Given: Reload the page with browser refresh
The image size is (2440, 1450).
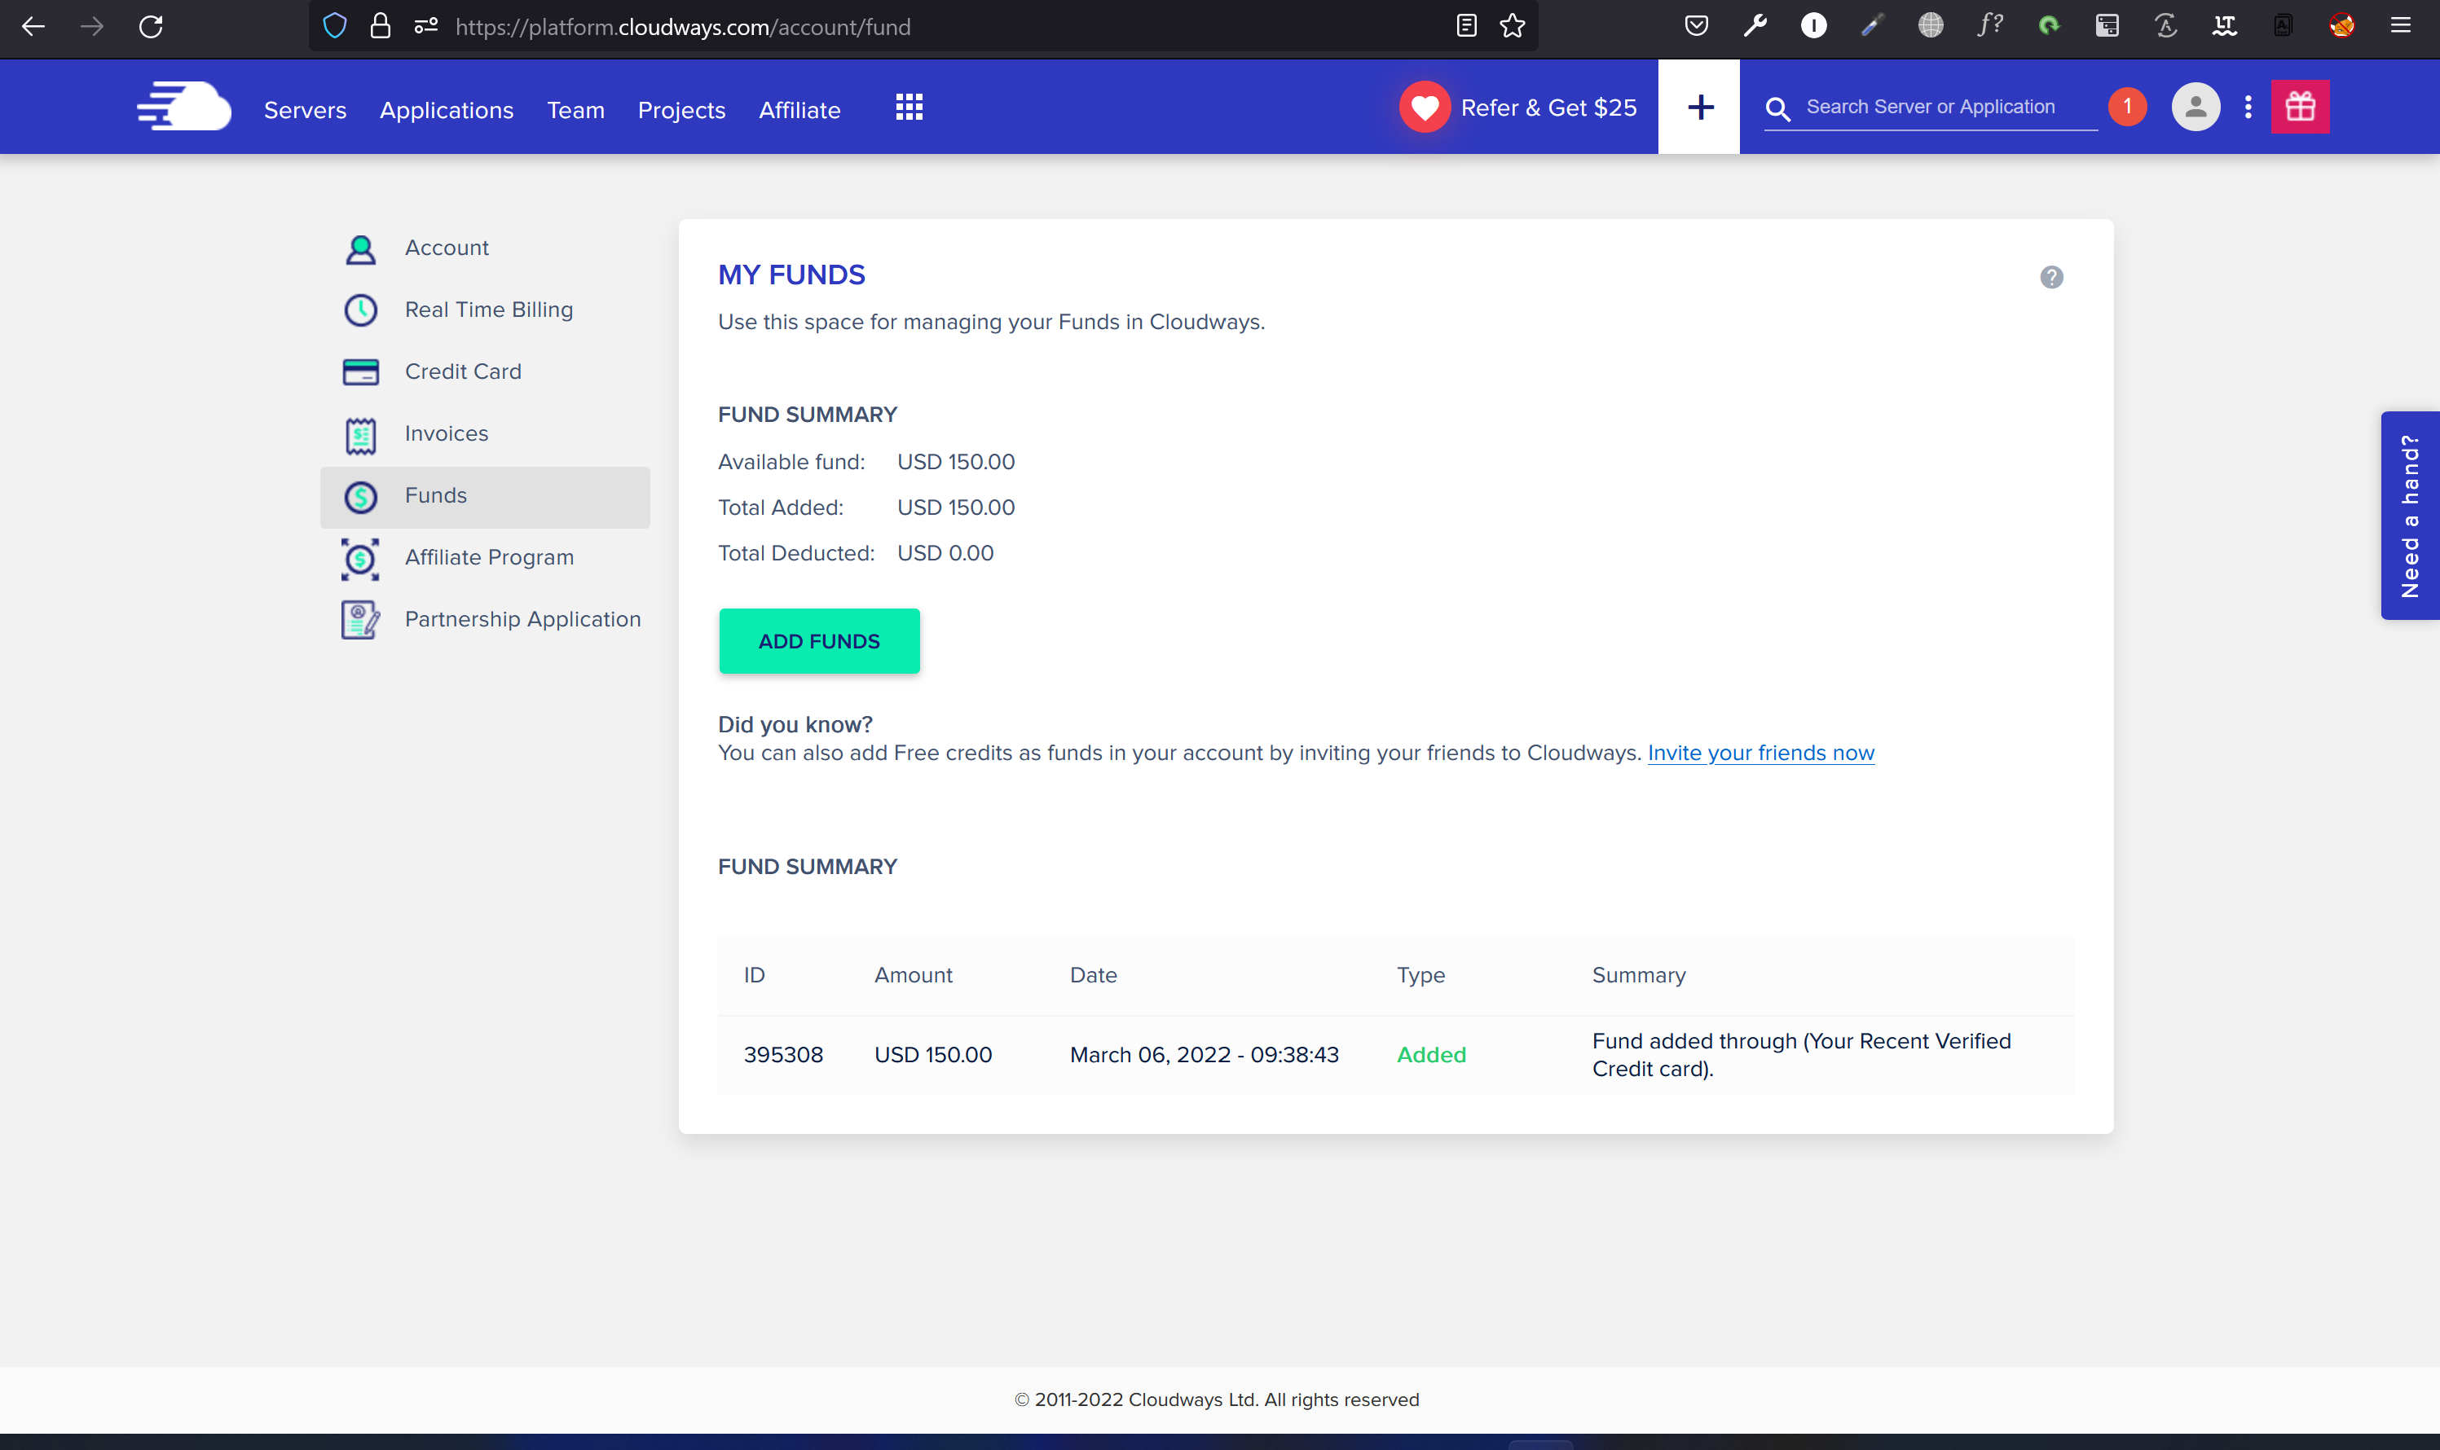Looking at the screenshot, I should pyautogui.click(x=151, y=26).
